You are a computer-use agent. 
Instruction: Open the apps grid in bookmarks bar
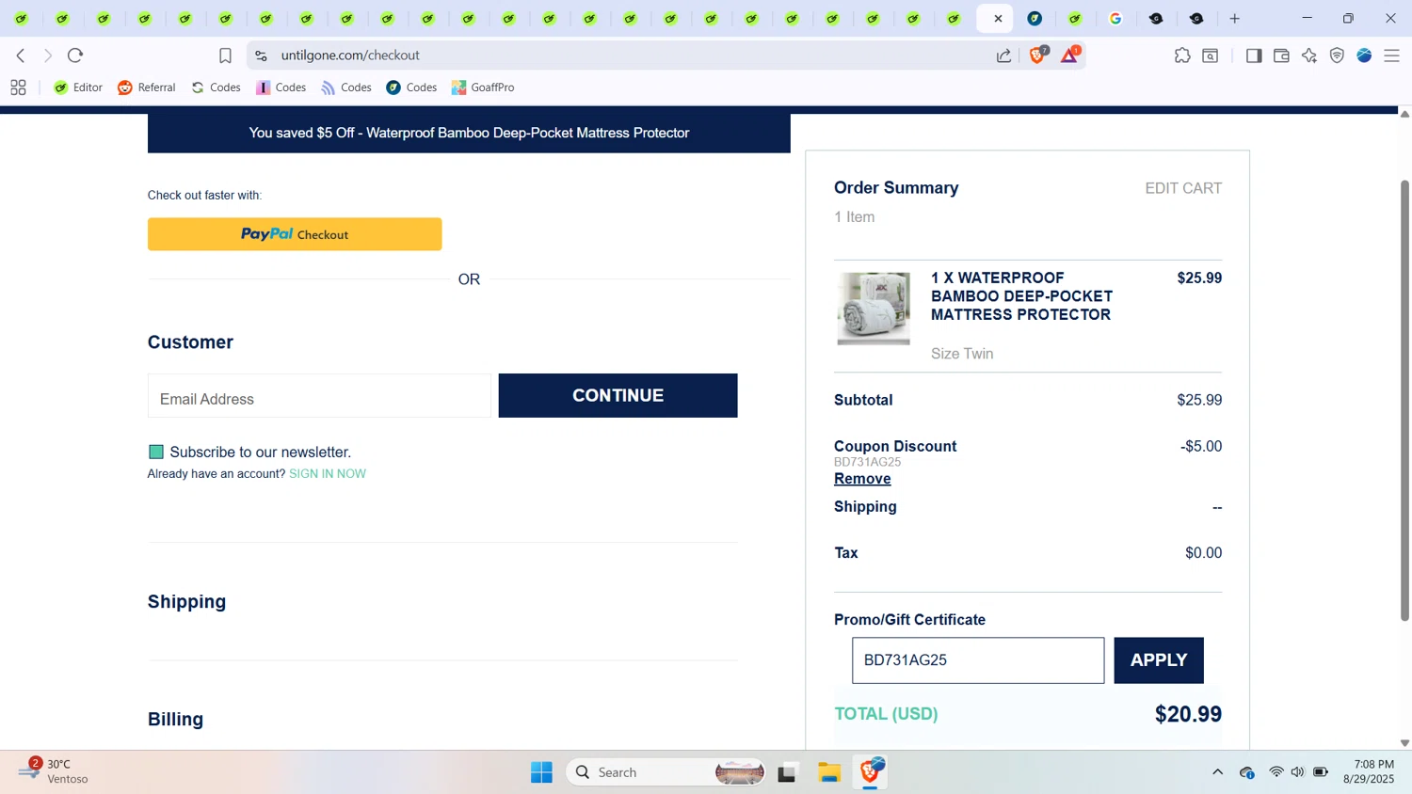coord(18,87)
